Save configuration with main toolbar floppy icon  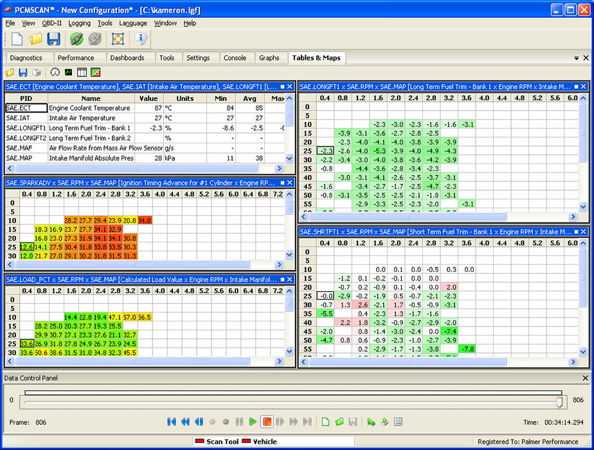pyautogui.click(x=54, y=39)
